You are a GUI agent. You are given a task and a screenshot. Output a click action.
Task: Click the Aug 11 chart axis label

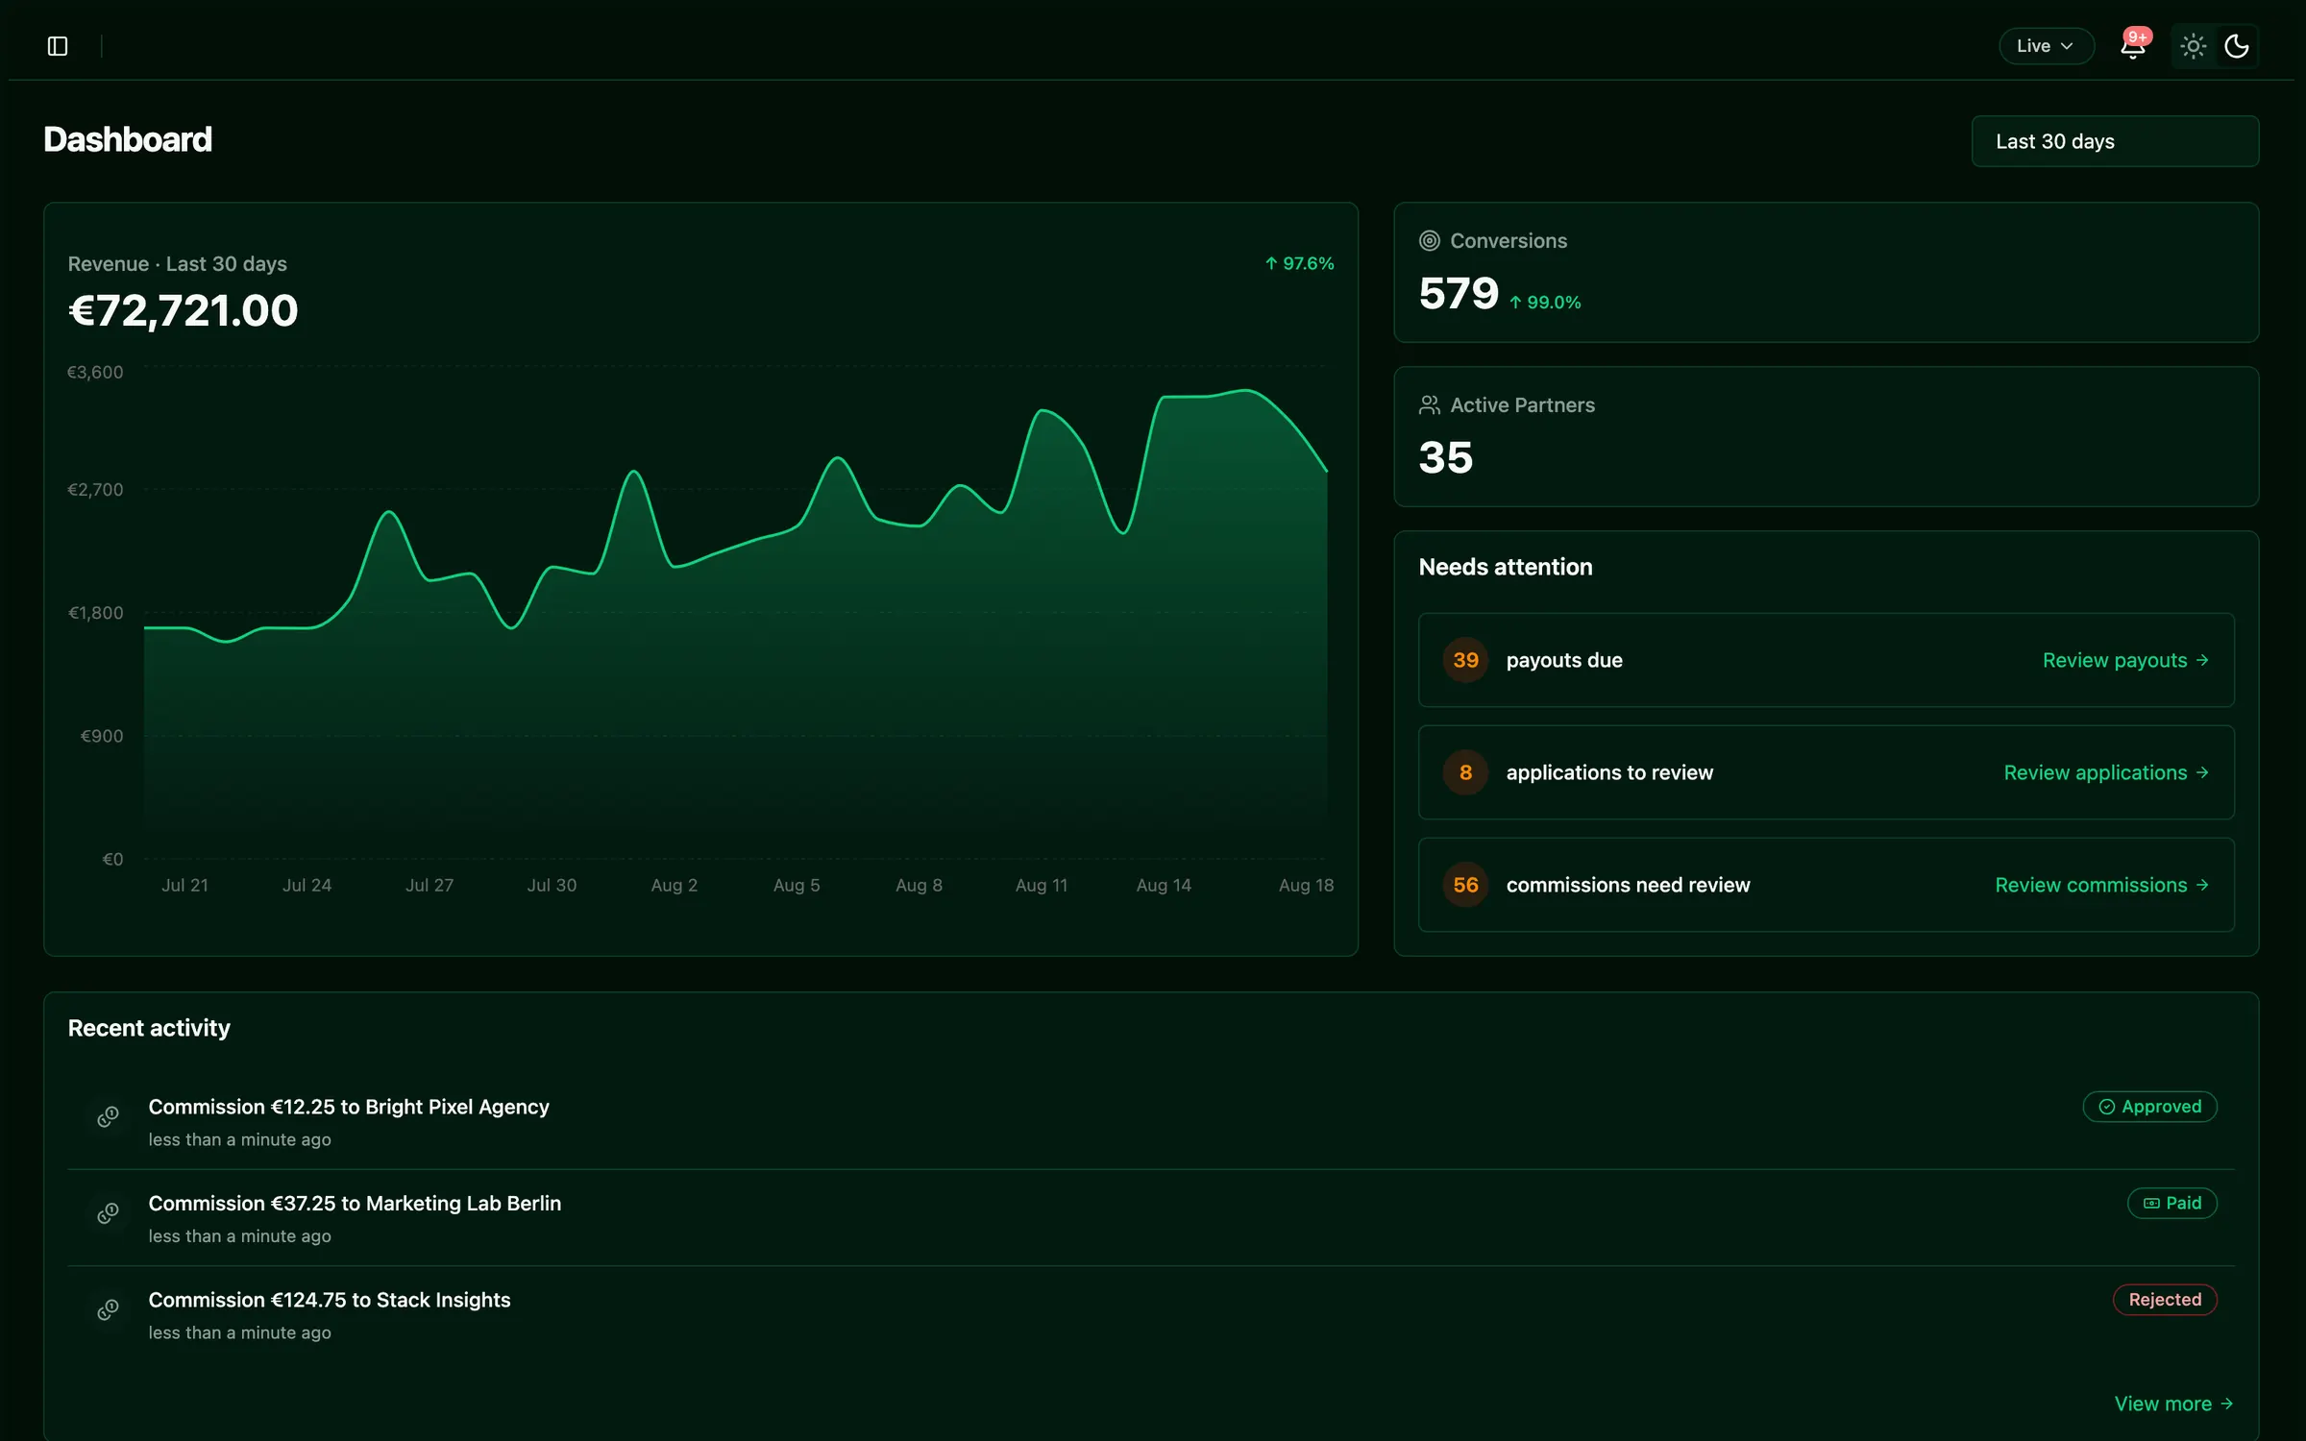tap(1042, 886)
